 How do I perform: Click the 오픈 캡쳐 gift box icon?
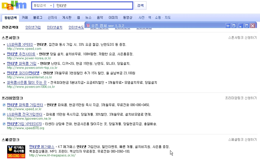88,25
